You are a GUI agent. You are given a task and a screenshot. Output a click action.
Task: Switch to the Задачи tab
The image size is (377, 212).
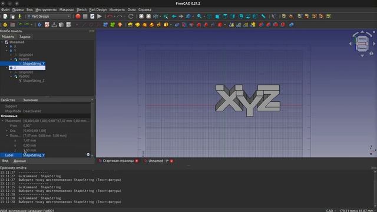(25, 37)
